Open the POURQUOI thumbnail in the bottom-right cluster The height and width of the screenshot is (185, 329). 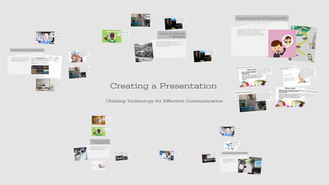coord(227,131)
